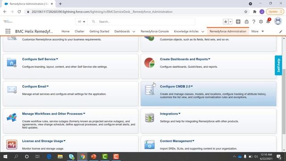Click the Content Management folder icon

149,144
